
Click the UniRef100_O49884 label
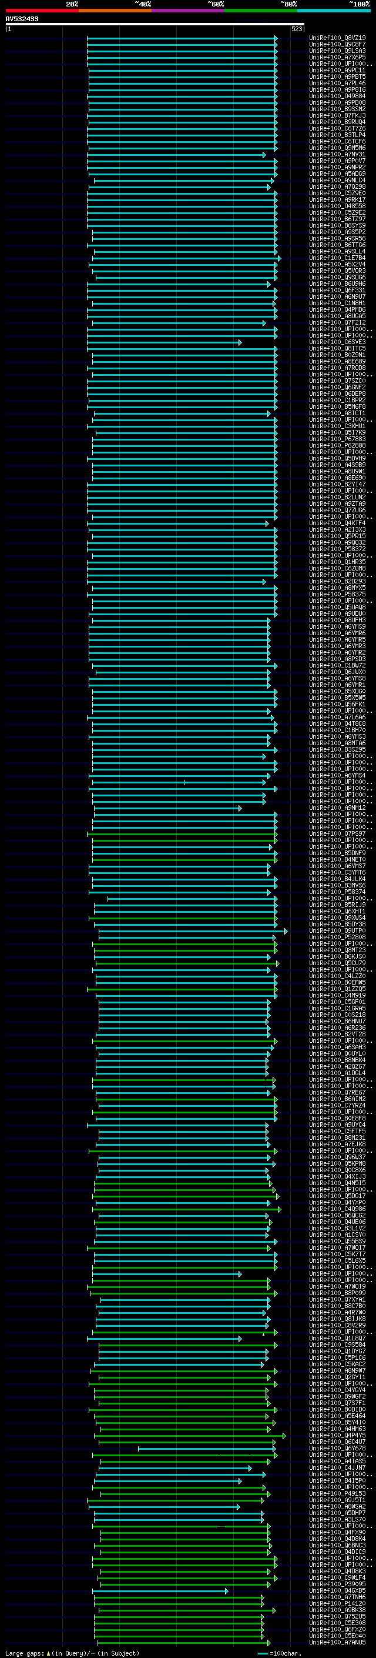click(x=337, y=96)
